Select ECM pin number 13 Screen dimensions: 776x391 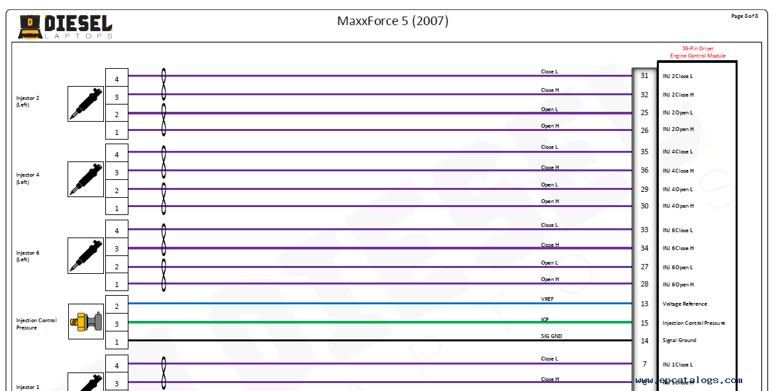pyautogui.click(x=644, y=304)
